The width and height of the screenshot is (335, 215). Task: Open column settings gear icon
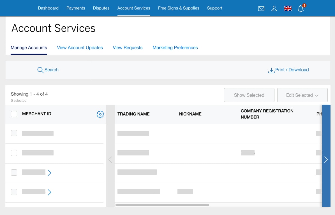pos(100,114)
